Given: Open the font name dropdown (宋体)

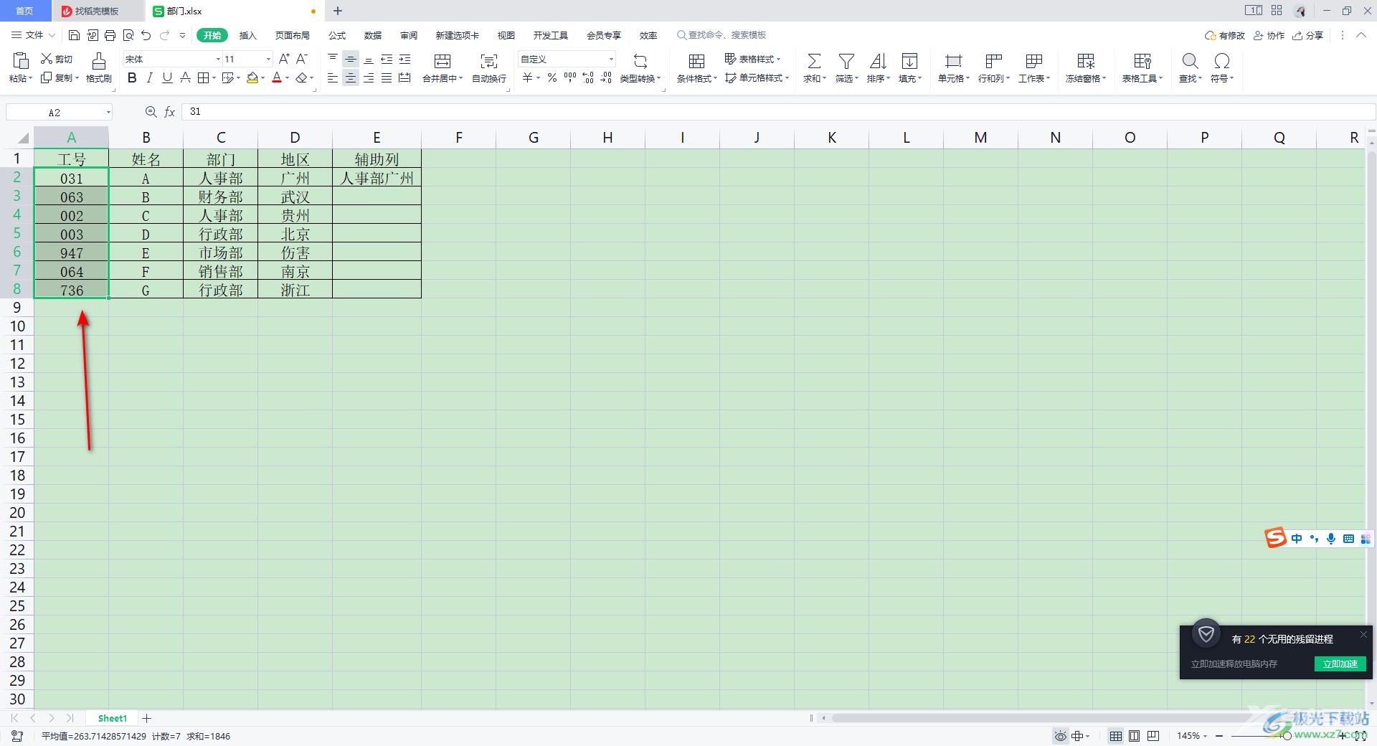Looking at the screenshot, I should pos(218,59).
